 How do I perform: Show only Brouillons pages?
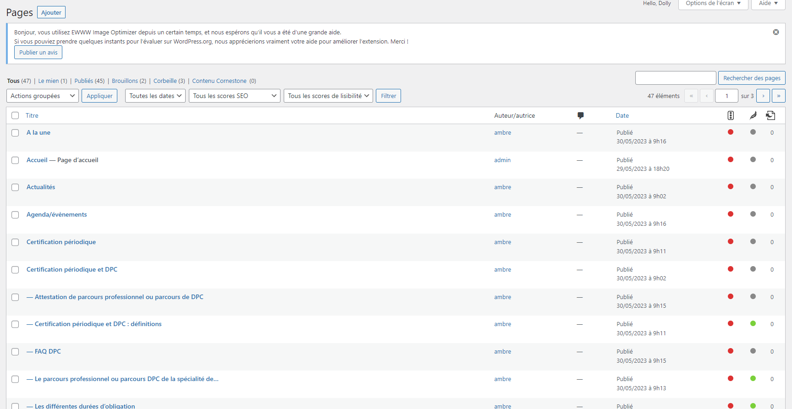(125, 81)
